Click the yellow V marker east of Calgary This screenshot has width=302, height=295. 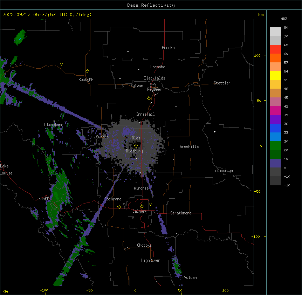tap(150, 205)
